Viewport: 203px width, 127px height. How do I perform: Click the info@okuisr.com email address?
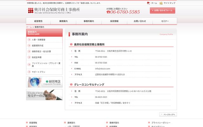[102, 69]
